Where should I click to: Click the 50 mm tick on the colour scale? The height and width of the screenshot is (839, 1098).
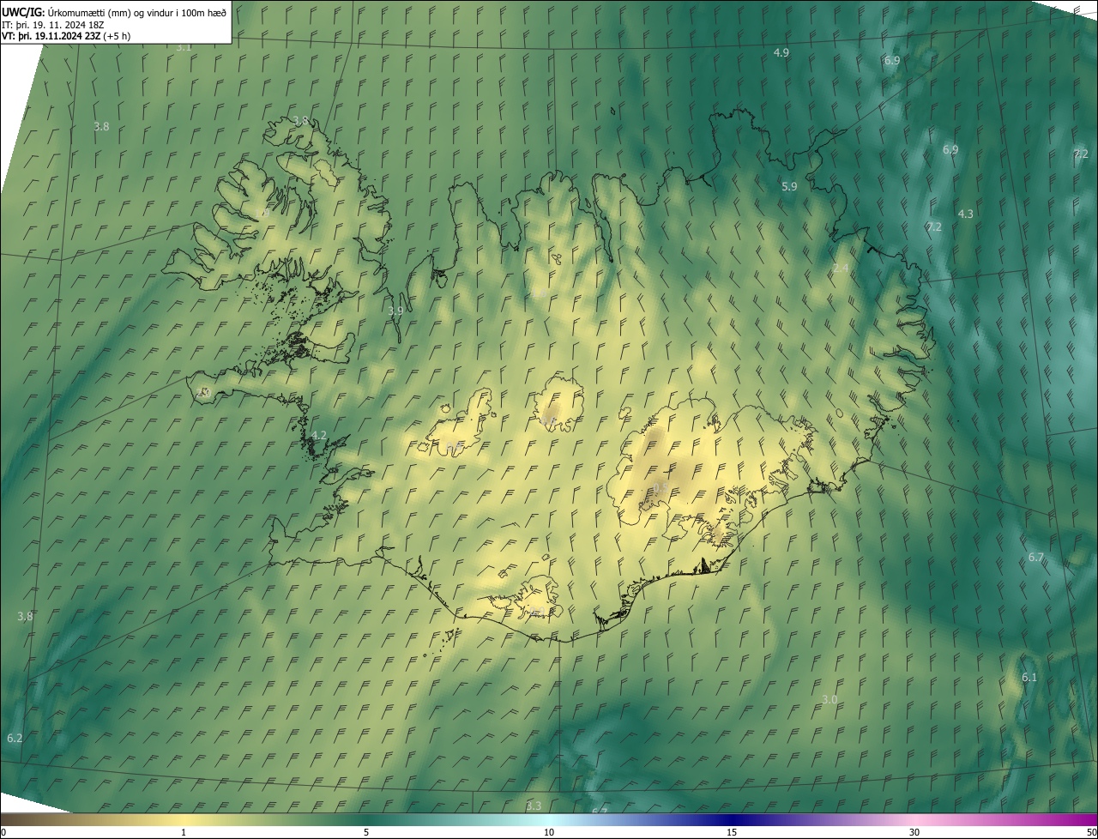(1091, 832)
